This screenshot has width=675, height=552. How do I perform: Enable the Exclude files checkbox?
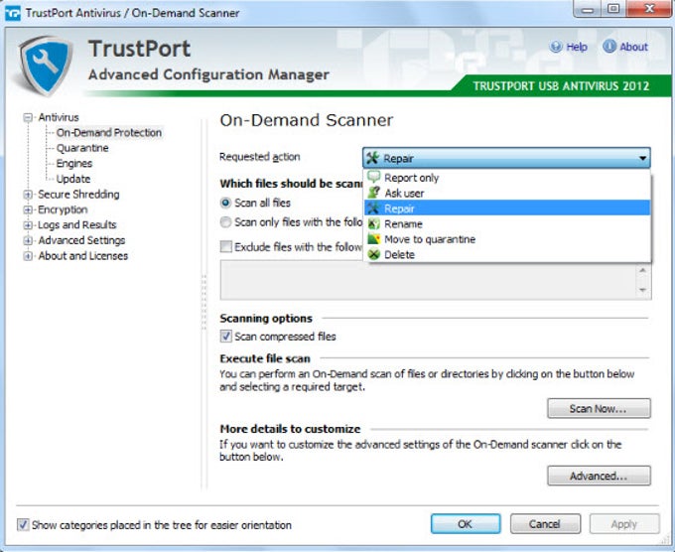(225, 247)
